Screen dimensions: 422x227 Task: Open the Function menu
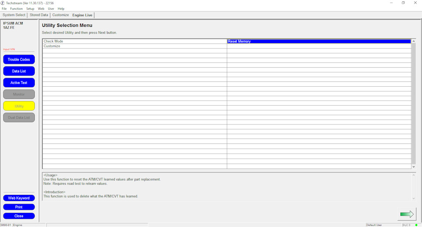click(x=16, y=9)
